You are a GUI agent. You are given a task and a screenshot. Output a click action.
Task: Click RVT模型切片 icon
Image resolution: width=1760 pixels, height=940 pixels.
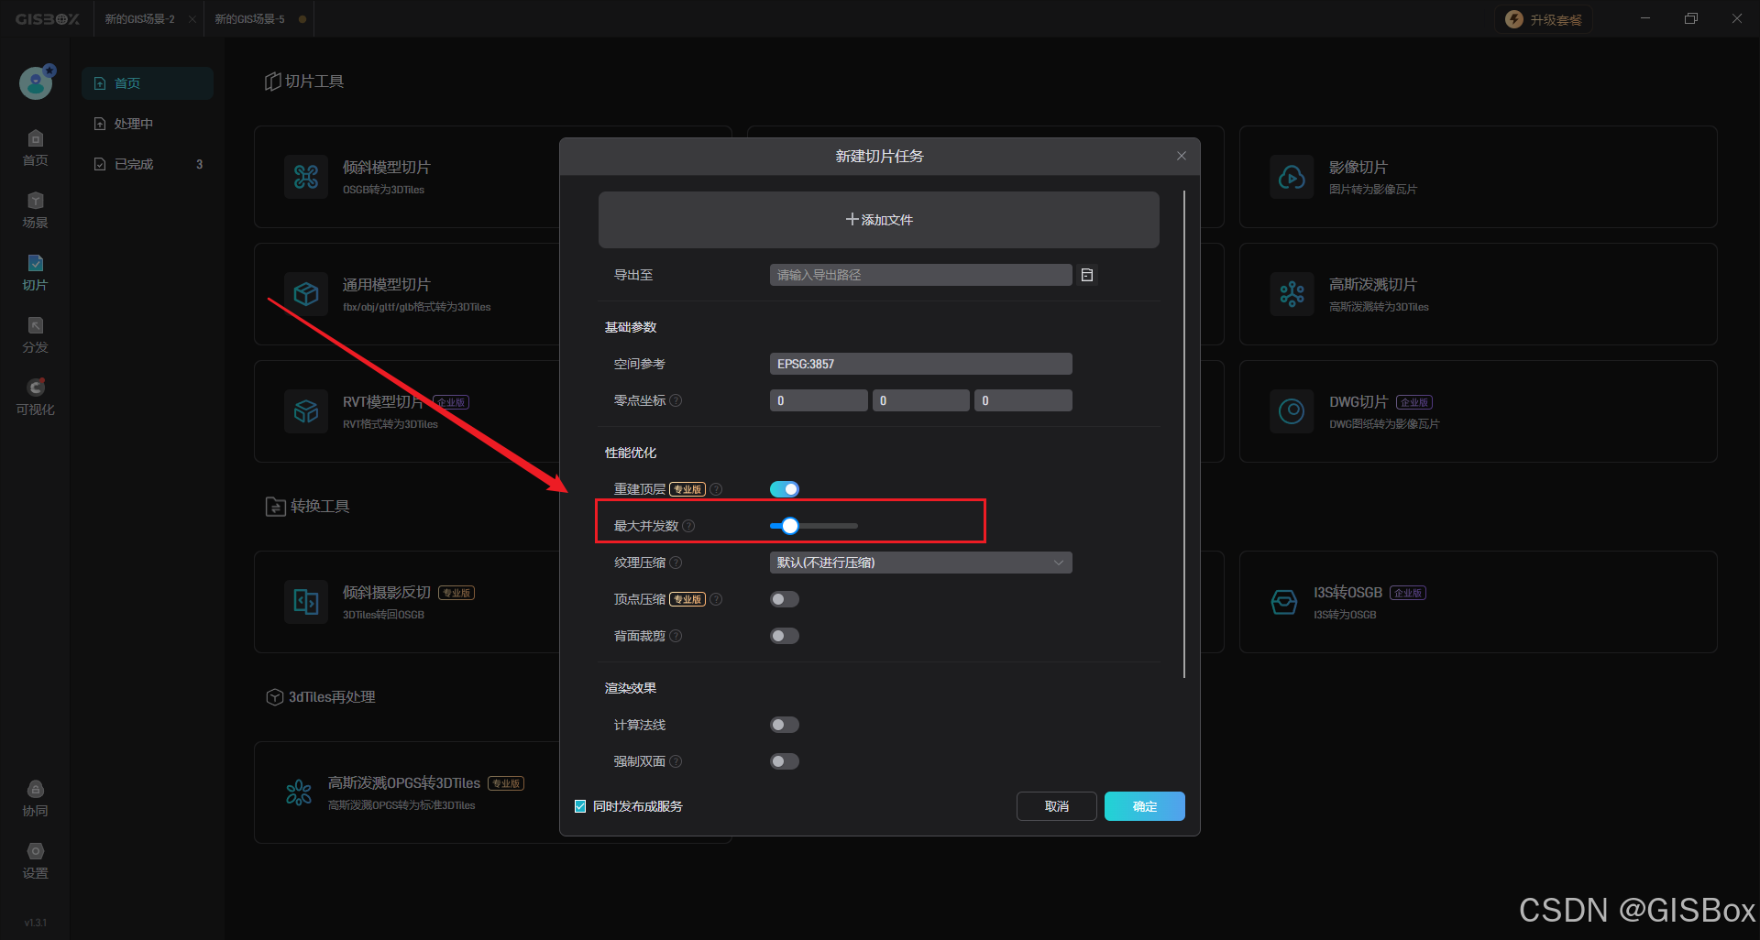[306, 411]
